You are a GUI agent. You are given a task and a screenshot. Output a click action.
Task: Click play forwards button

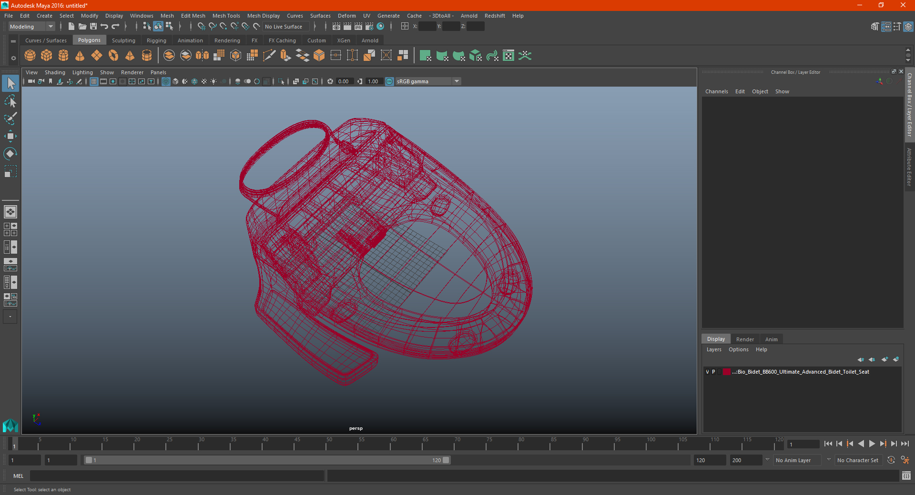point(872,444)
